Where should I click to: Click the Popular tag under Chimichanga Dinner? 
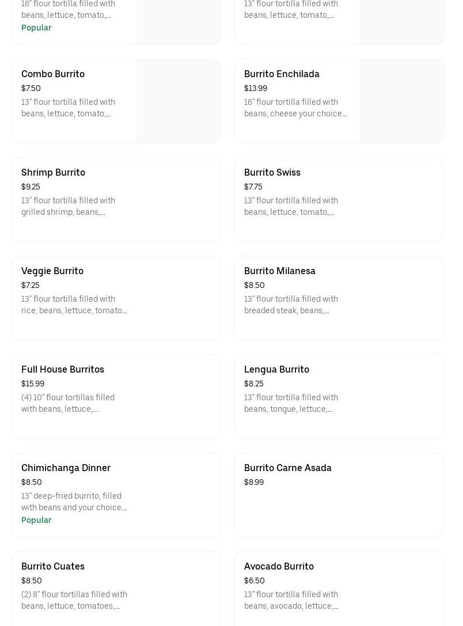coord(36,521)
